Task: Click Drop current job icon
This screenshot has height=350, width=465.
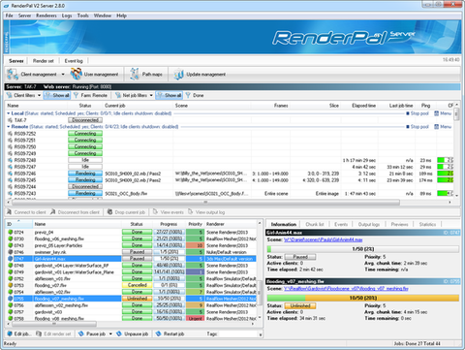Action: pos(109,212)
